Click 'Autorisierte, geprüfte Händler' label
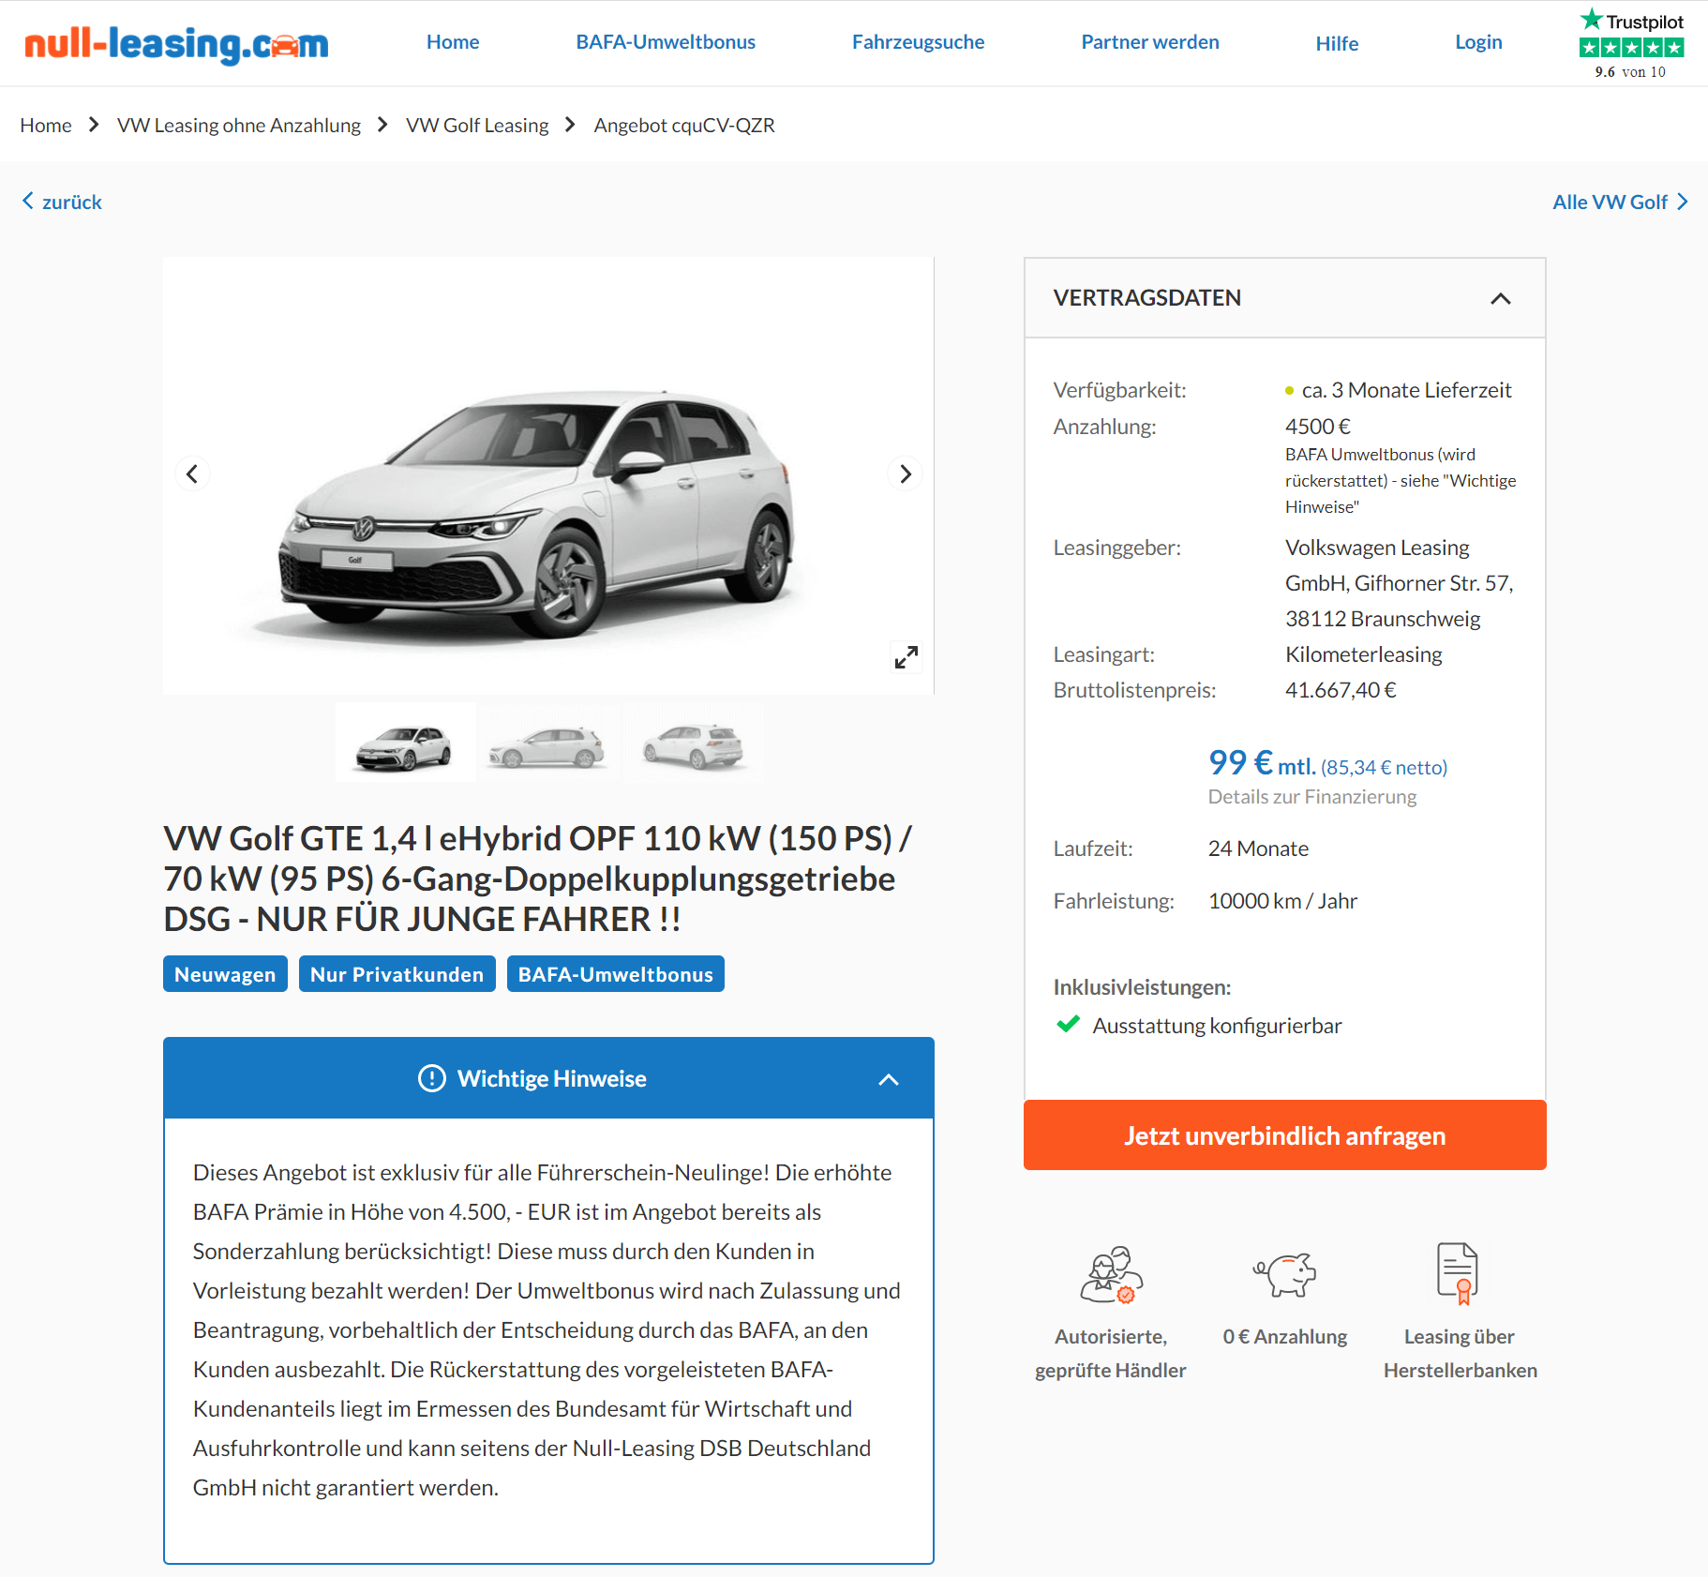Screen dimensions: 1708x1577 coord(1111,1354)
